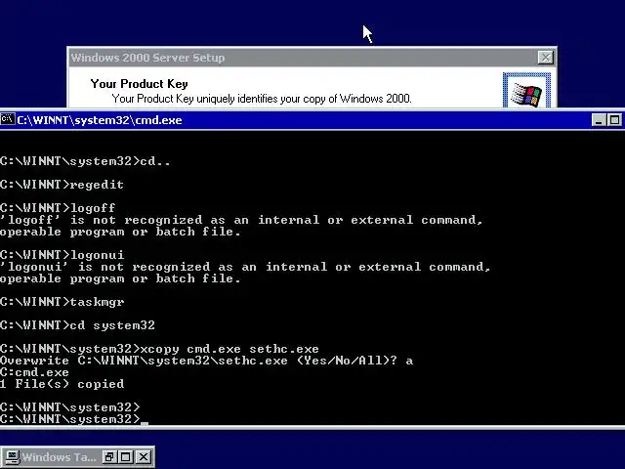Click the 'C:\WINNT>logonui' command line

pos(62,255)
